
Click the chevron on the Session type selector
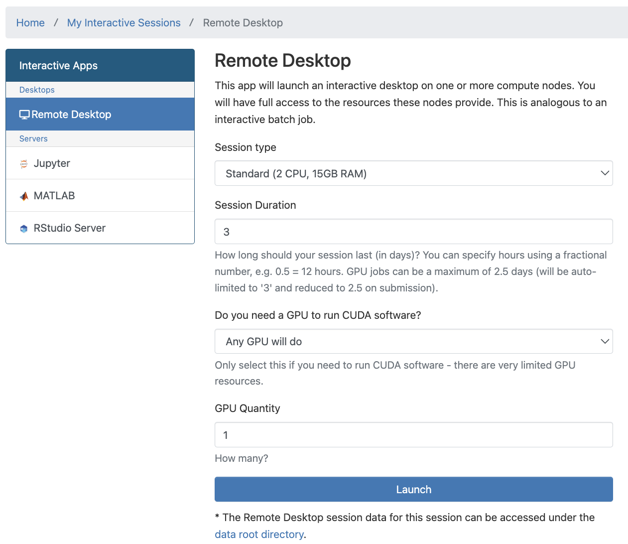(604, 173)
